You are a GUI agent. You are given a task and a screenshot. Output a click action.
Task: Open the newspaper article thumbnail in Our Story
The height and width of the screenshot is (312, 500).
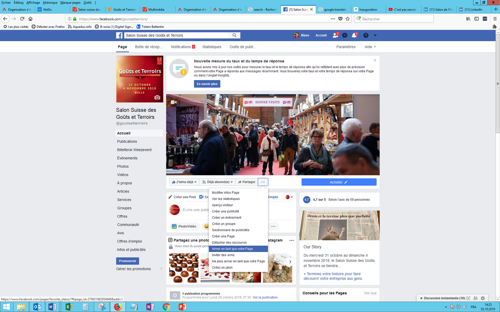click(x=339, y=225)
